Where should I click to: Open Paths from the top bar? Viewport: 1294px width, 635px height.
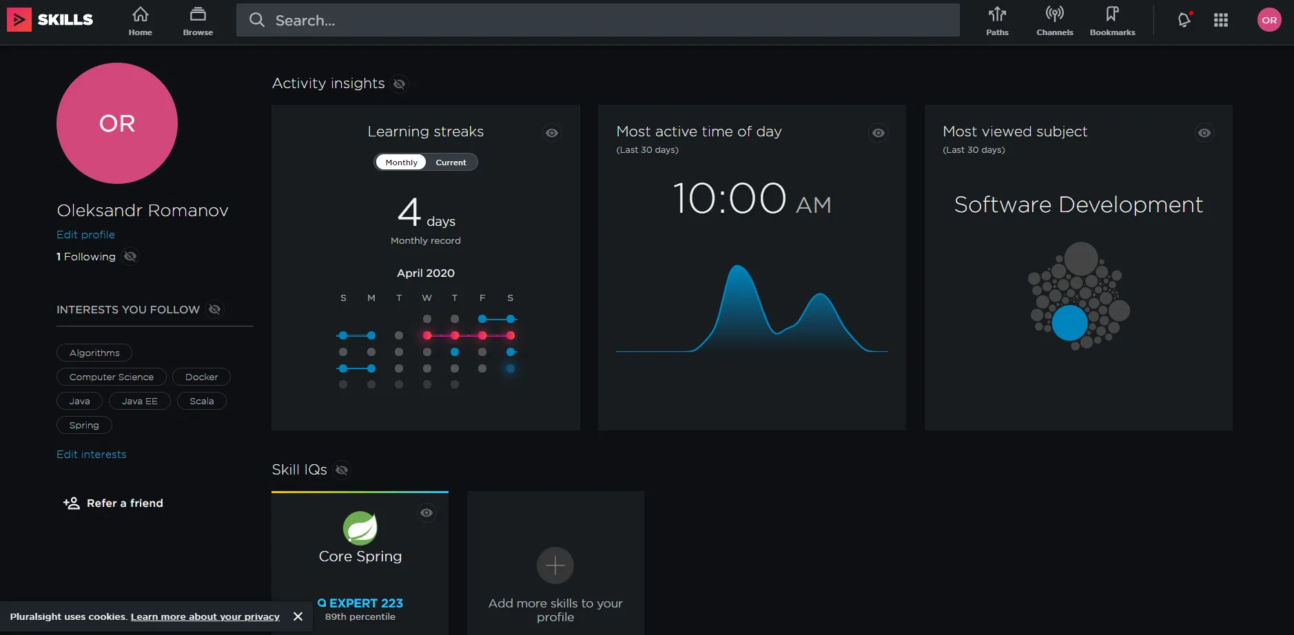pos(997,21)
